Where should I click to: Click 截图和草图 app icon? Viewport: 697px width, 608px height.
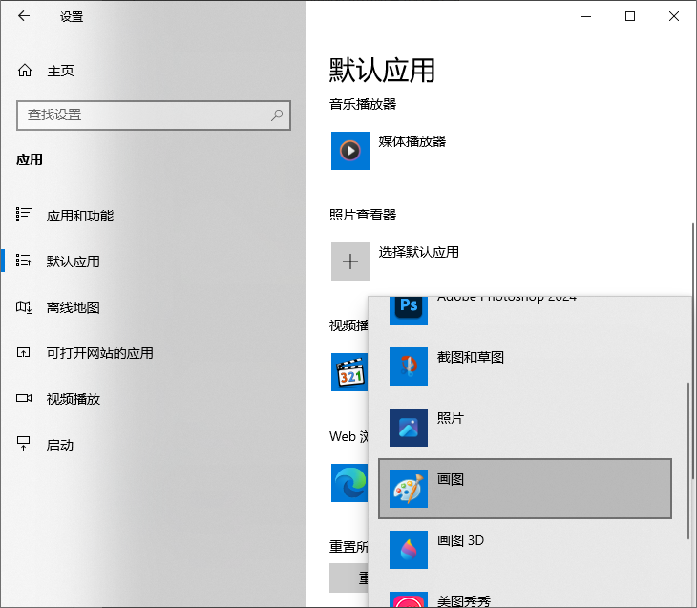point(409,367)
